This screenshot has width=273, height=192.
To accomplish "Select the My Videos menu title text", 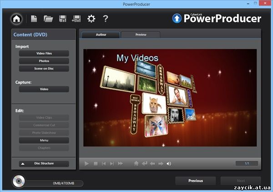I will pos(137,58).
